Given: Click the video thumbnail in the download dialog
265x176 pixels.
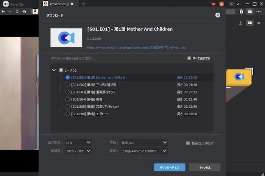Looking at the screenshot, I should [66, 38].
